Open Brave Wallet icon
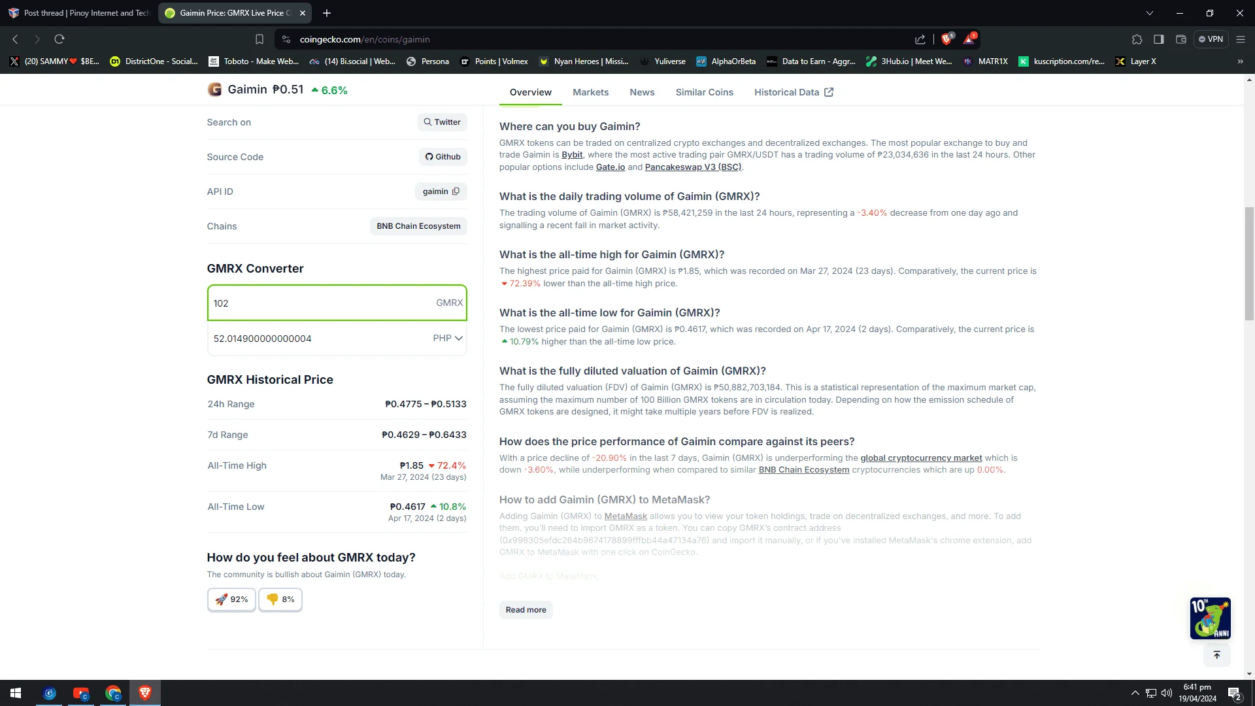 pyautogui.click(x=1181, y=39)
